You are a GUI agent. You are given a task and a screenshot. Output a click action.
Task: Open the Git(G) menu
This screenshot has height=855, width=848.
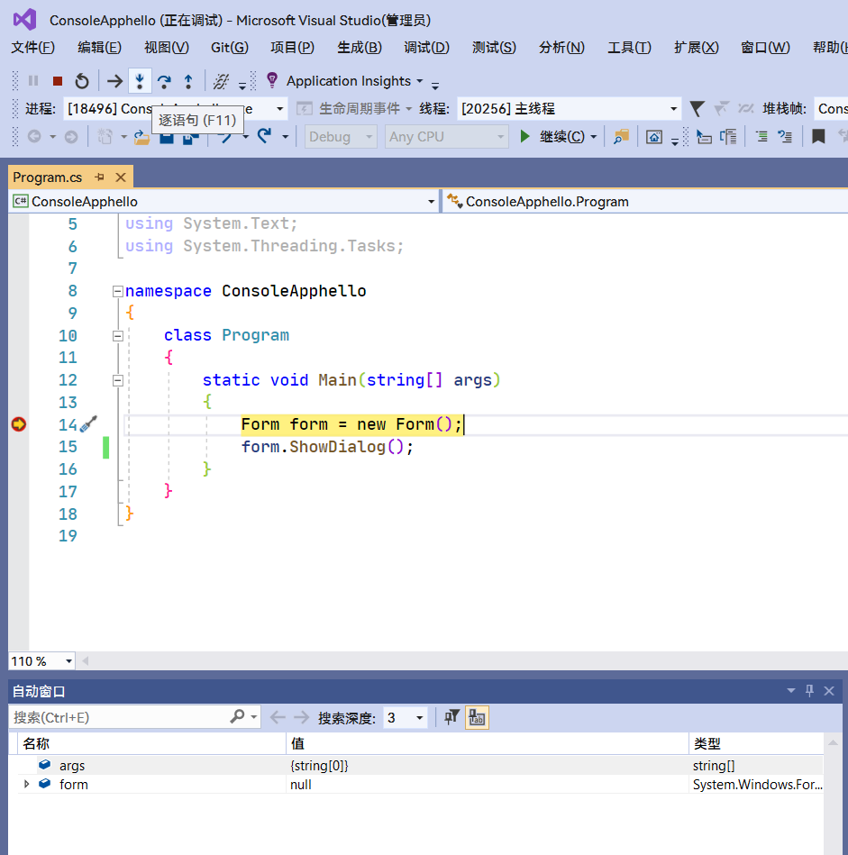tap(230, 48)
